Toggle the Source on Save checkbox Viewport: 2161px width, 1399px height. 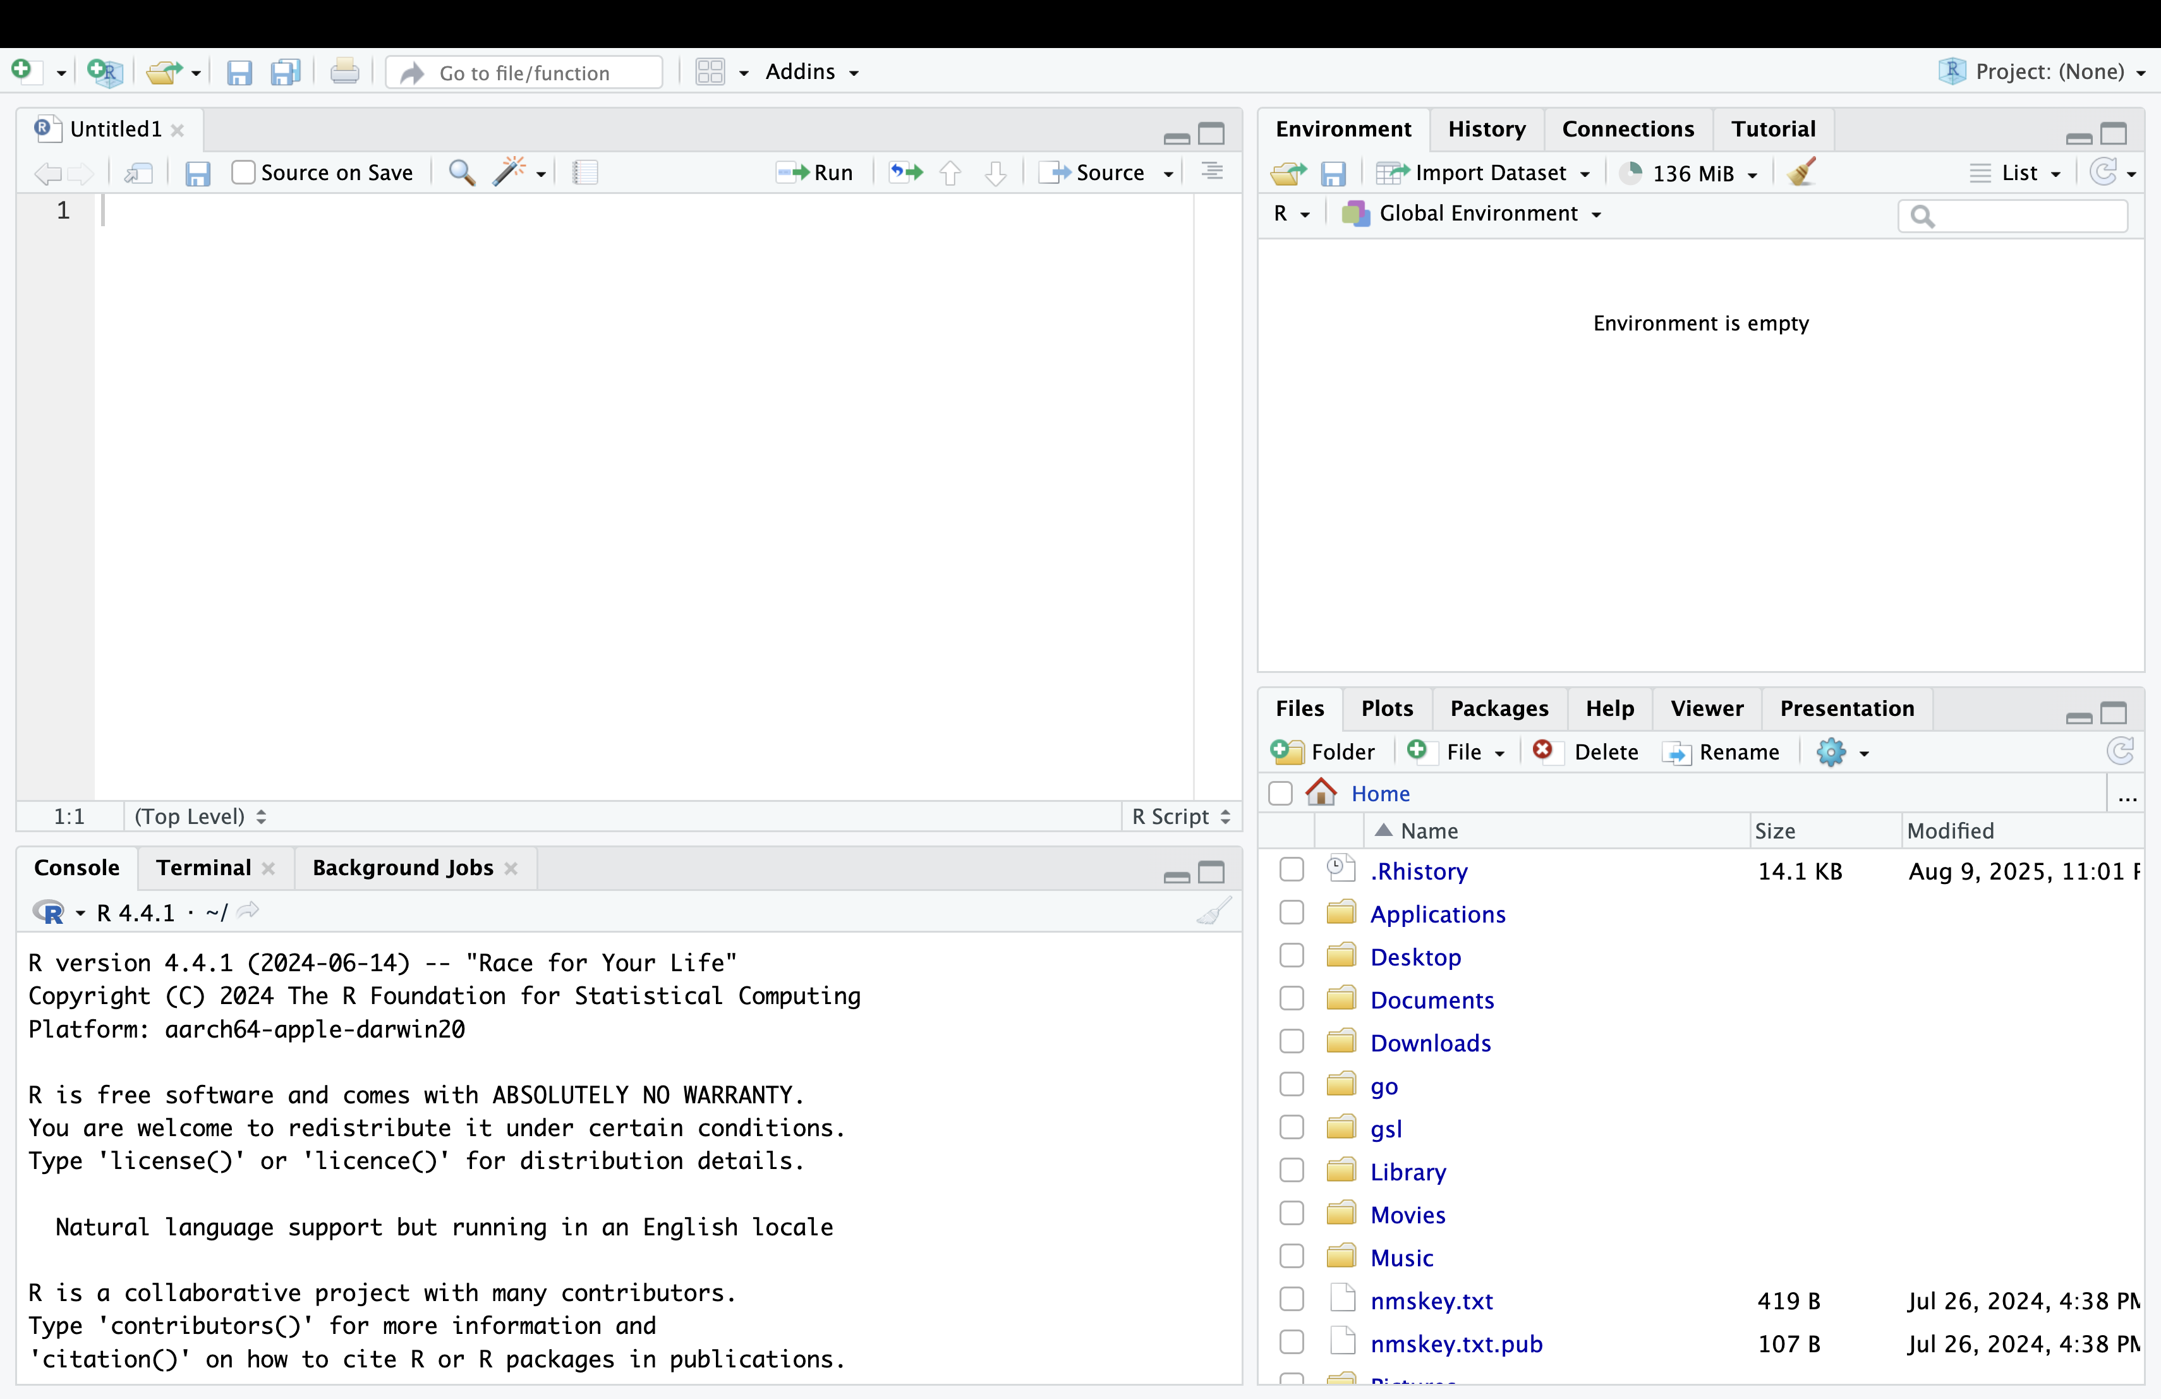pyautogui.click(x=243, y=173)
